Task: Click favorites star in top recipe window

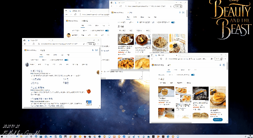Action: tap(171, 6)
